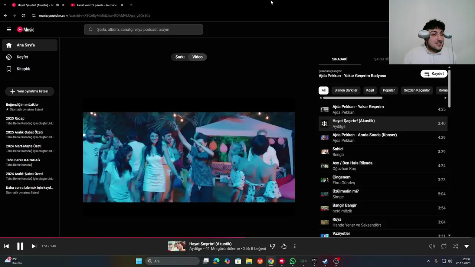This screenshot has height=267, width=475.
Task: Click the browser address bar URL
Action: click(x=95, y=16)
